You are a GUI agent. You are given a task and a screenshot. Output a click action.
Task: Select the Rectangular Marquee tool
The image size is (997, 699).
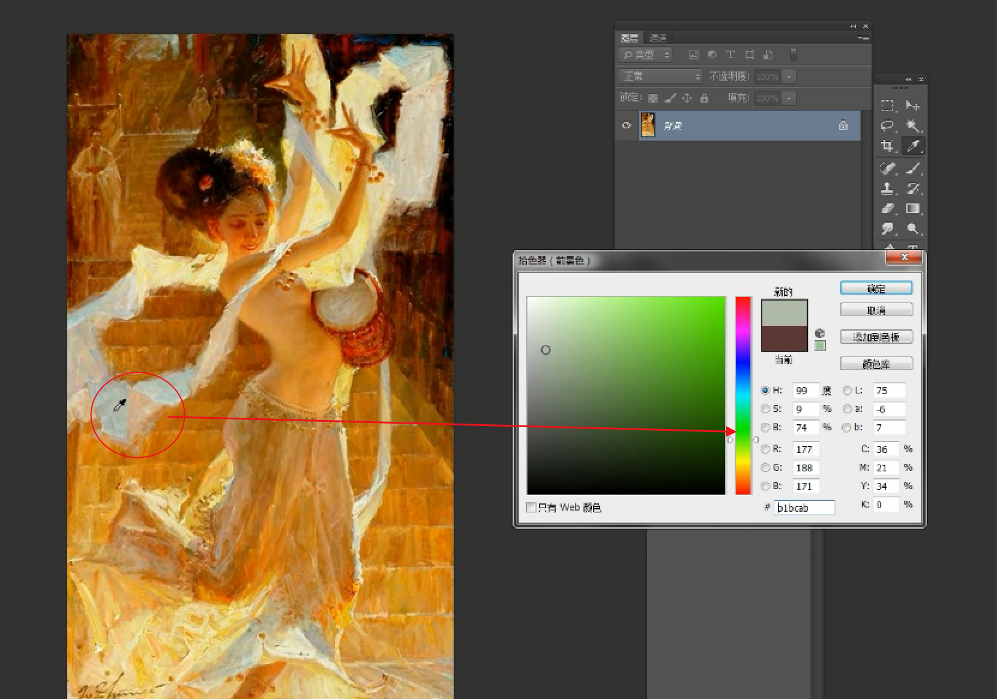pyautogui.click(x=887, y=106)
